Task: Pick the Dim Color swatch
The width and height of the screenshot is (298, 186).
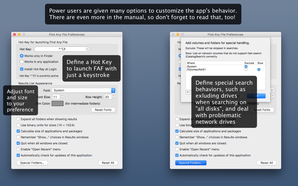Action: click(57, 103)
